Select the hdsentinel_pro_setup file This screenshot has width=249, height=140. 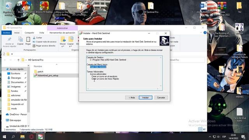click(x=48, y=75)
